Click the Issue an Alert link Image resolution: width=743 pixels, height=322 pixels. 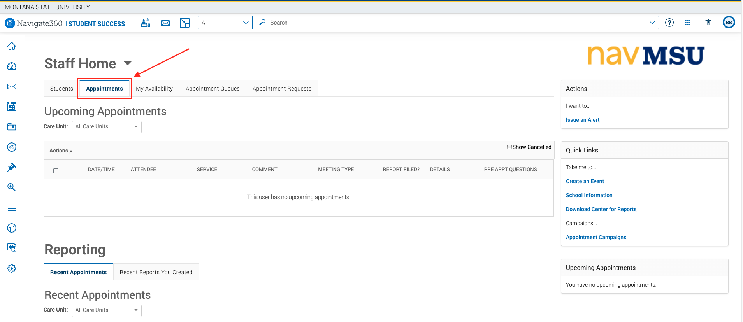(x=582, y=120)
